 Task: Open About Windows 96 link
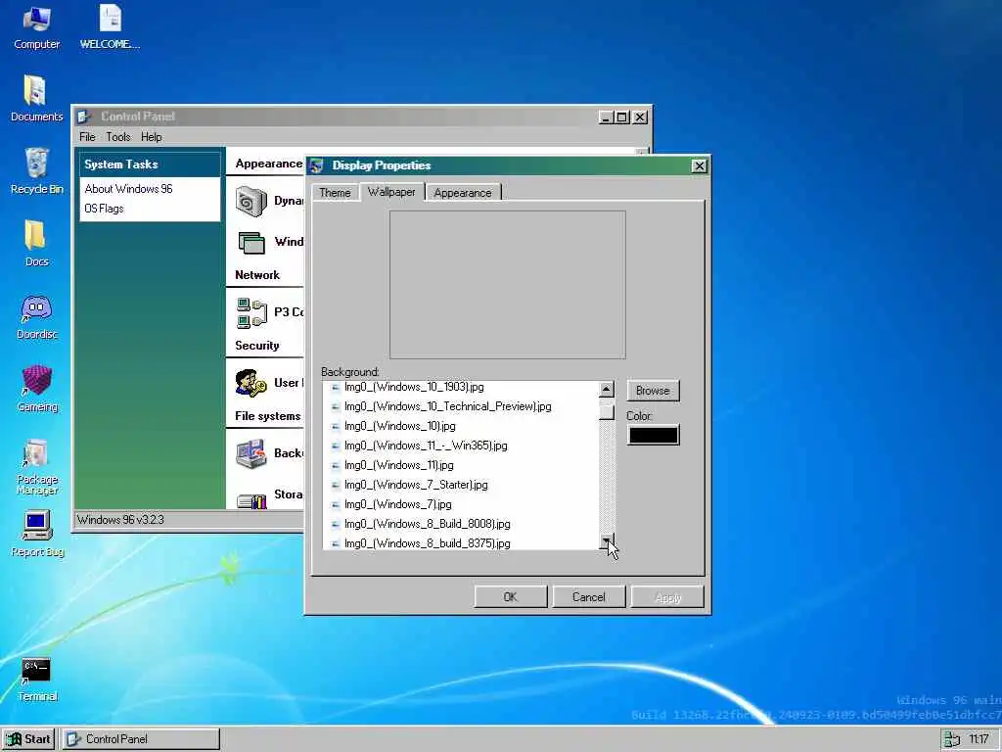128,189
